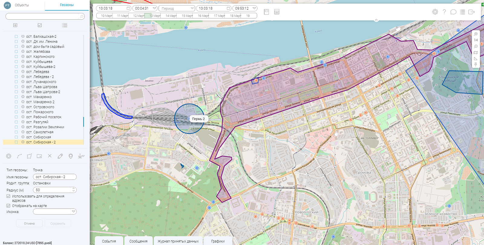
Task: Select the circle geozone drawing tool
Action: point(9,156)
